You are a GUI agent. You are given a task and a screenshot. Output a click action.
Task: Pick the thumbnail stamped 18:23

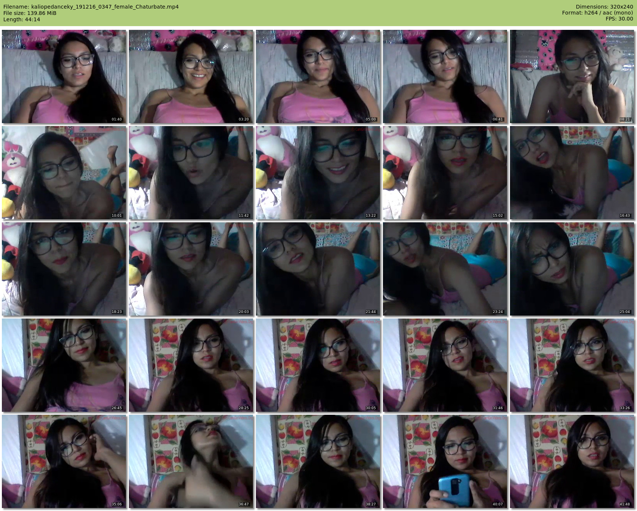click(64, 269)
